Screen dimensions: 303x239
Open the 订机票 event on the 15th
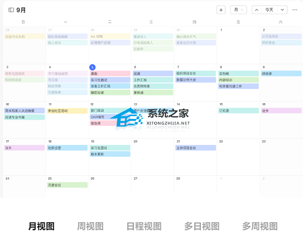pyautogui.click(x=239, y=111)
